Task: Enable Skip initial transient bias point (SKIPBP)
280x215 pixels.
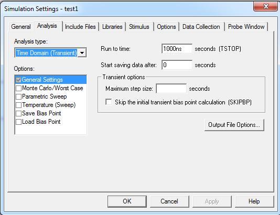Action: click(x=109, y=102)
